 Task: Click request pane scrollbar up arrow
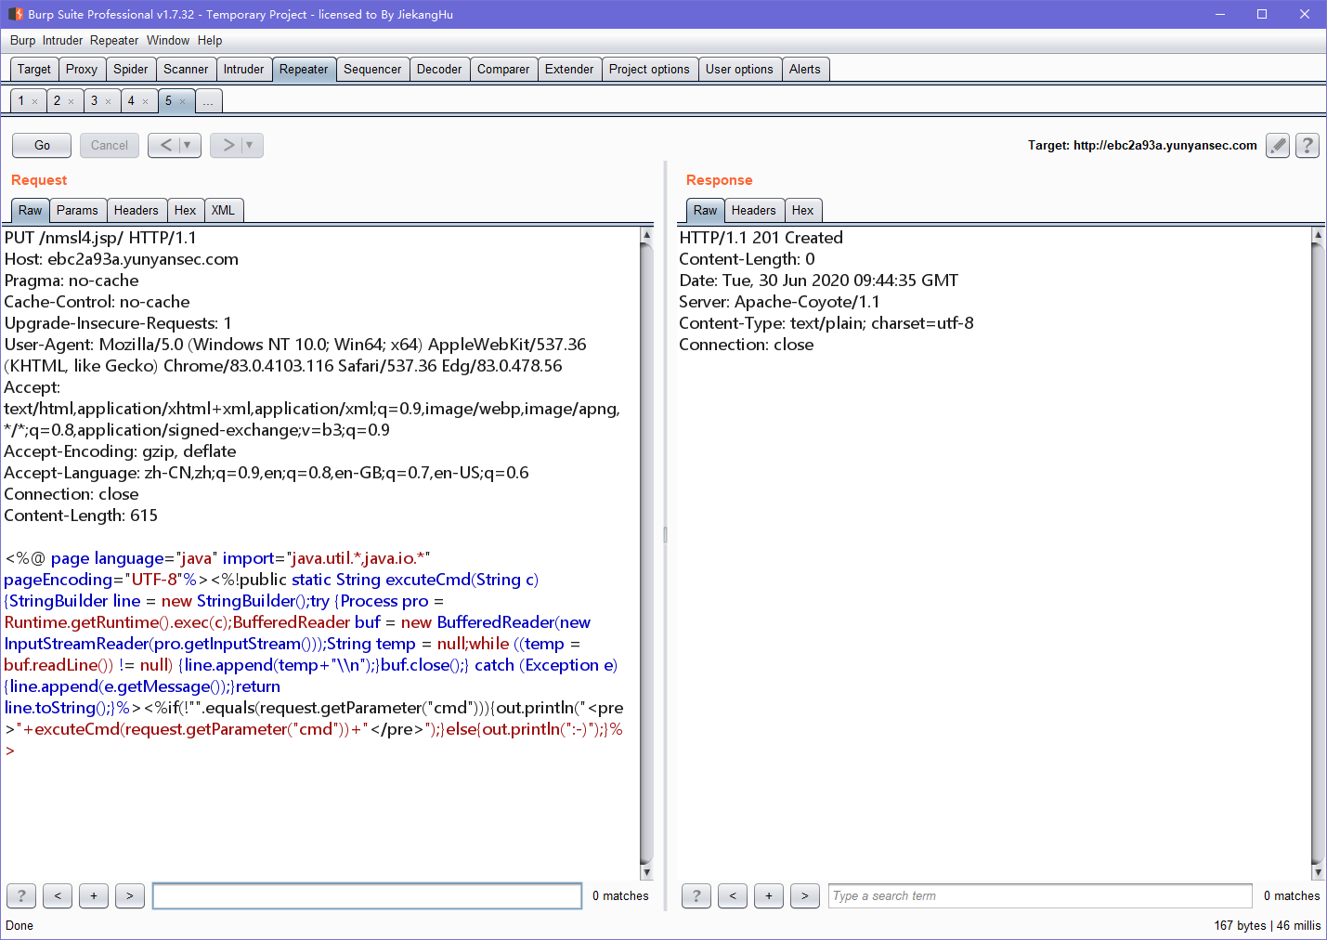click(x=646, y=235)
